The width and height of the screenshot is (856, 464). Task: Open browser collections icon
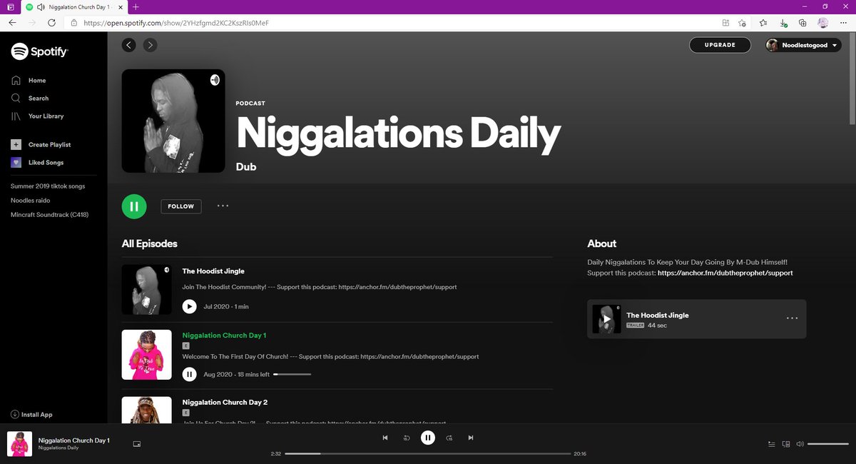[803, 23]
